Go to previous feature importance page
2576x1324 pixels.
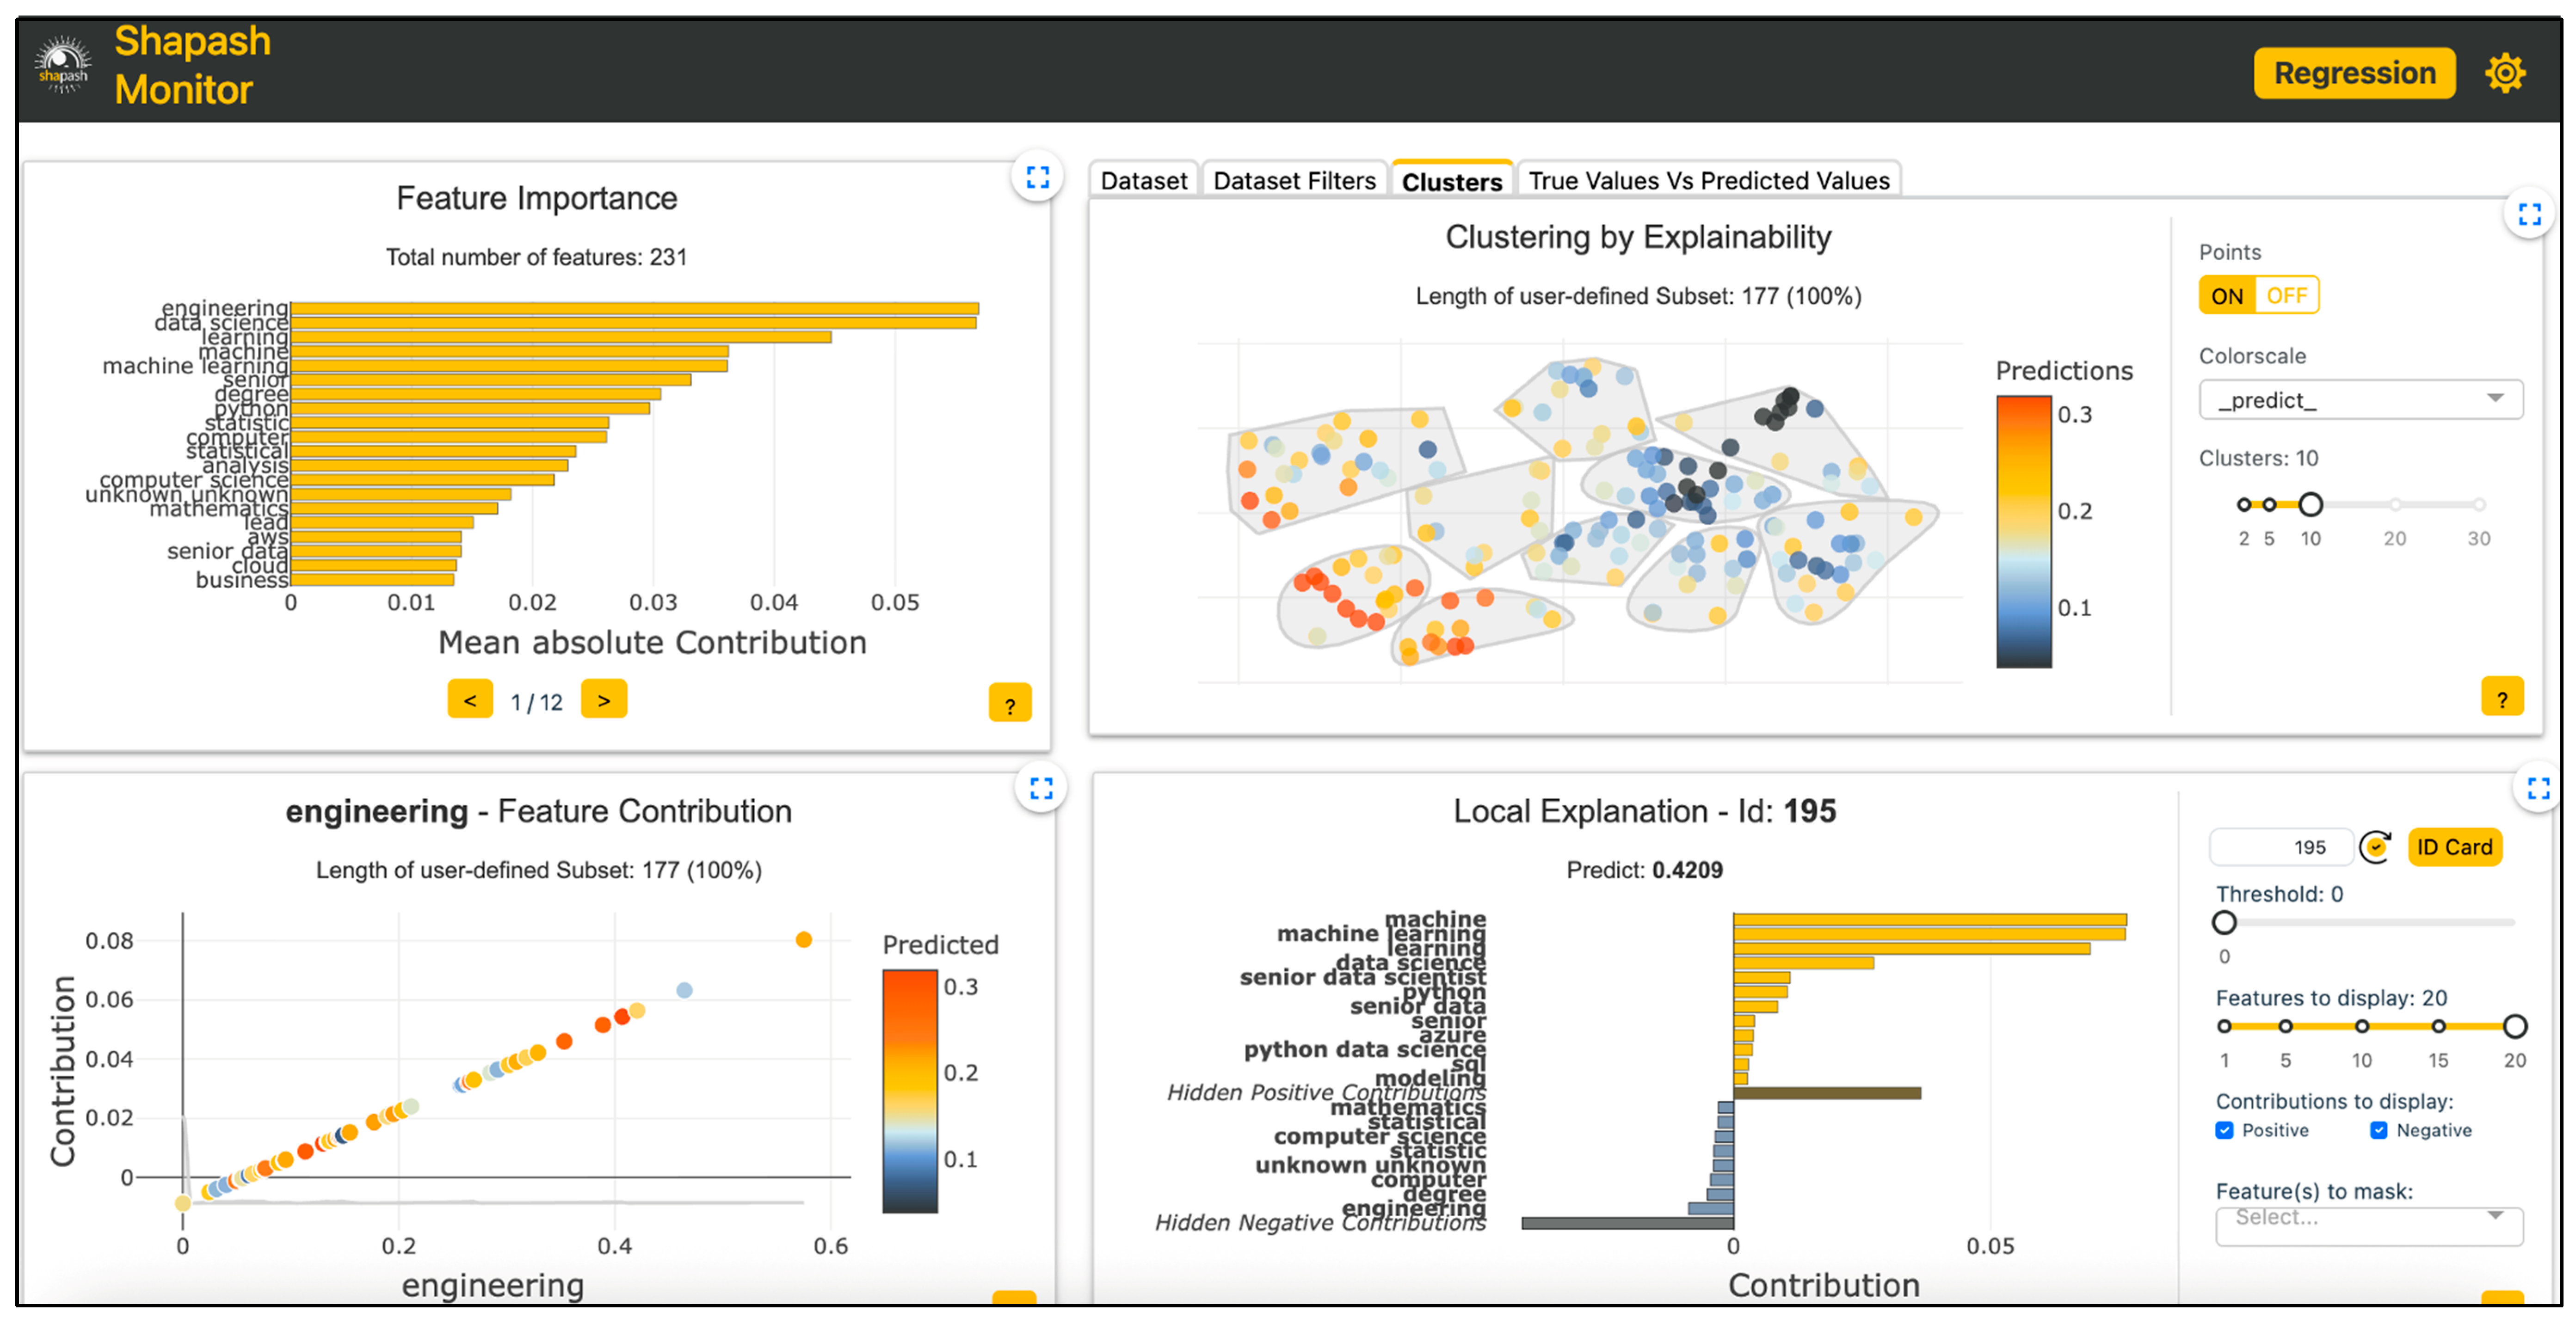pyautogui.click(x=470, y=699)
